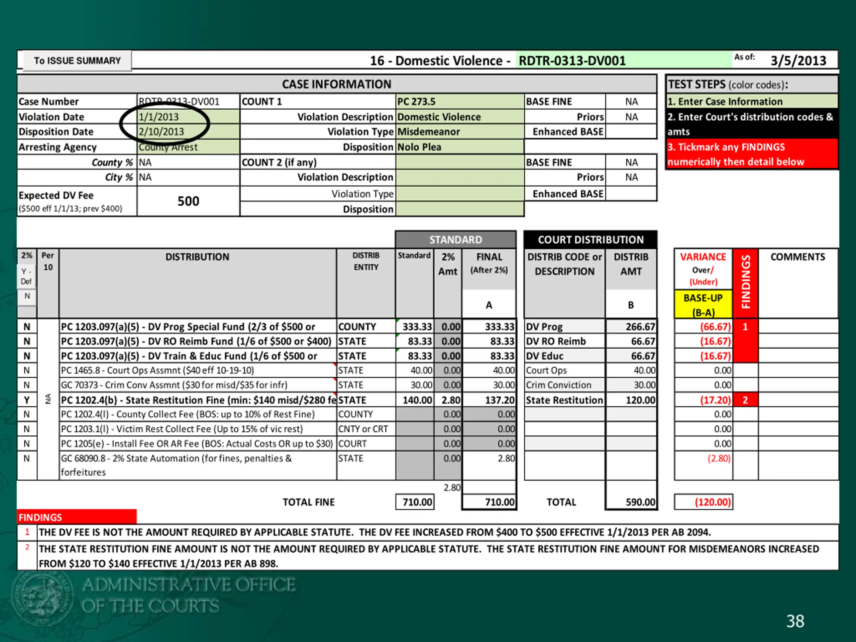Click the total variance (120.00) cell
The height and width of the screenshot is (642, 856).
coord(704,502)
